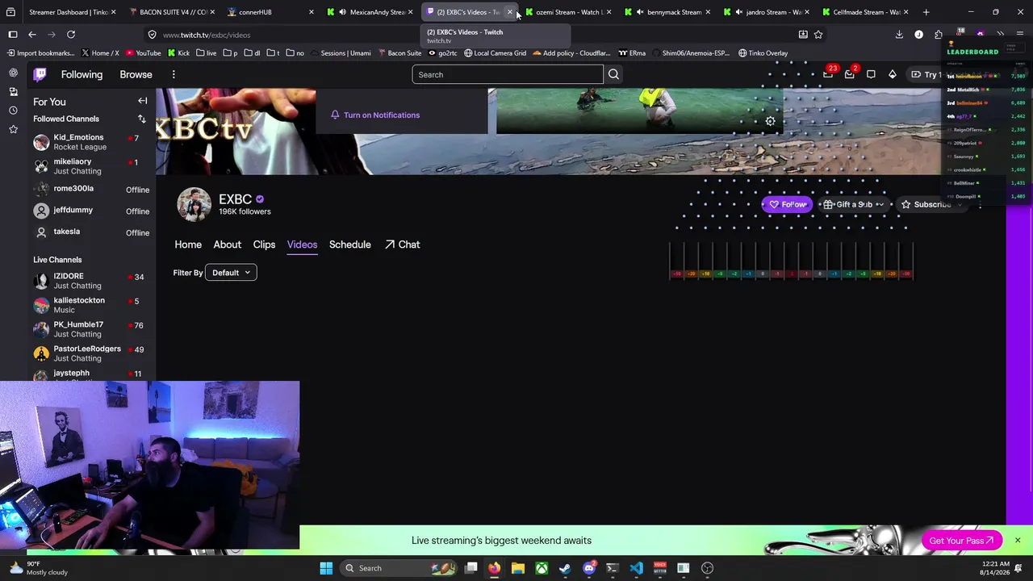Open the Browse page
Image resolution: width=1033 pixels, height=581 pixels.
136,74
